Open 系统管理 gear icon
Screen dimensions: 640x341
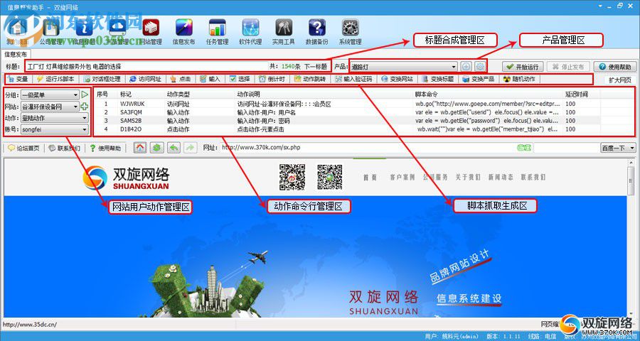coord(350,32)
